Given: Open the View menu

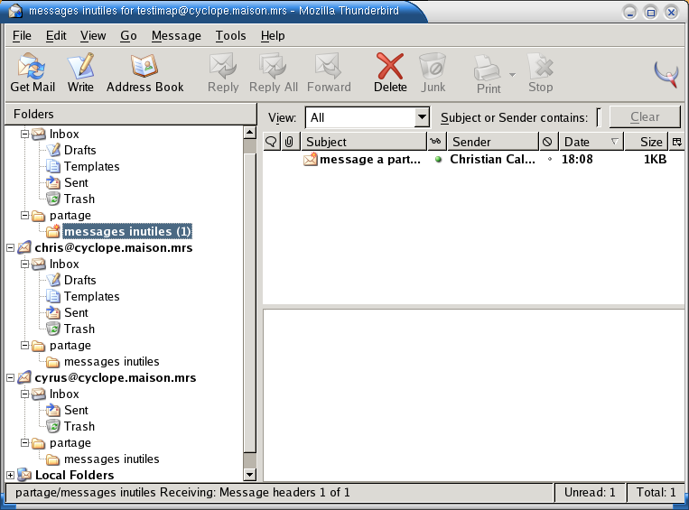Looking at the screenshot, I should pyautogui.click(x=93, y=35).
